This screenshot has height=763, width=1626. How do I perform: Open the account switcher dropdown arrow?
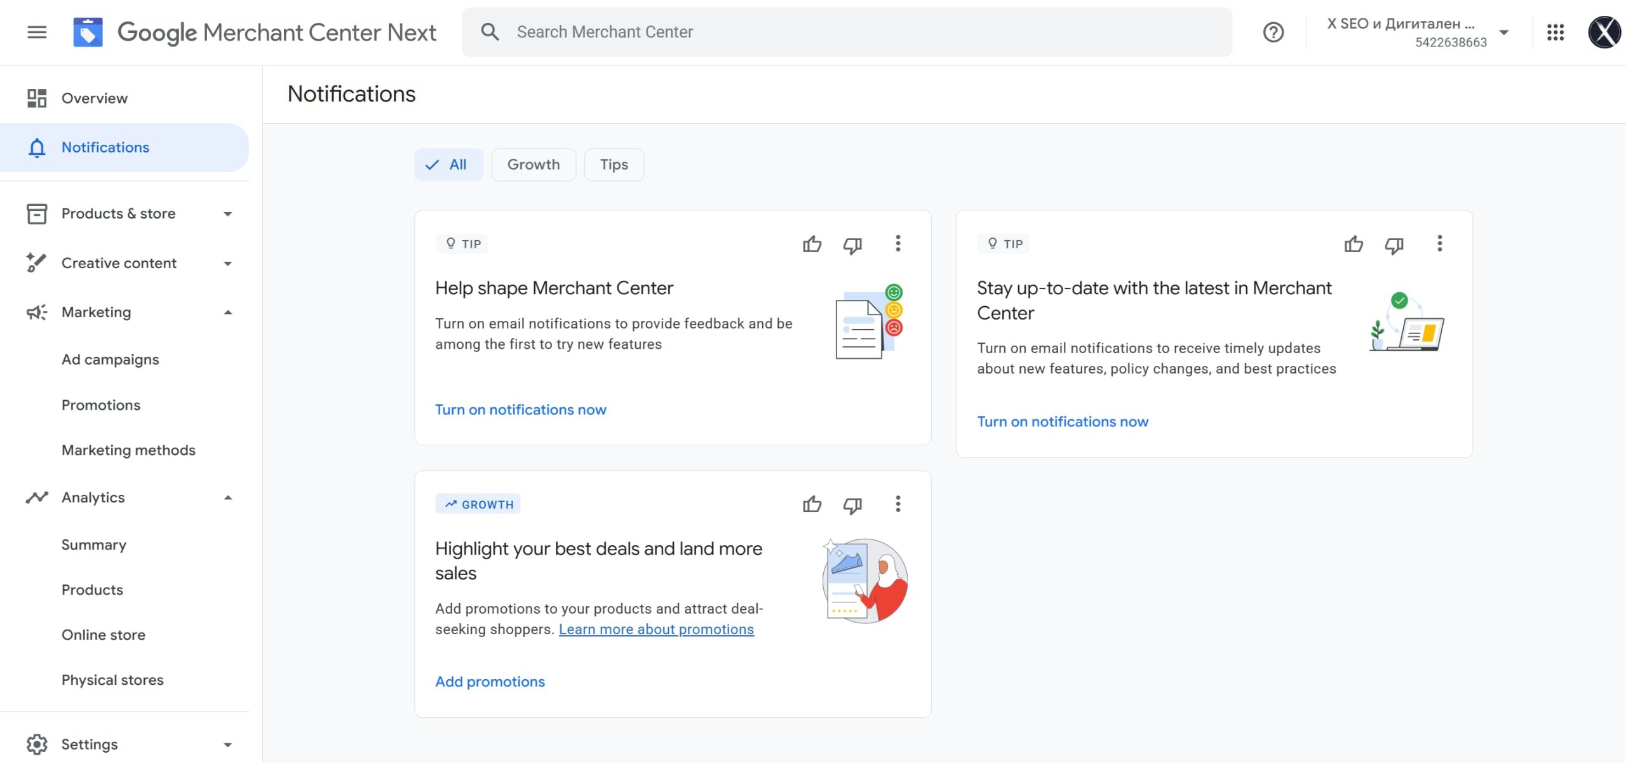point(1503,32)
